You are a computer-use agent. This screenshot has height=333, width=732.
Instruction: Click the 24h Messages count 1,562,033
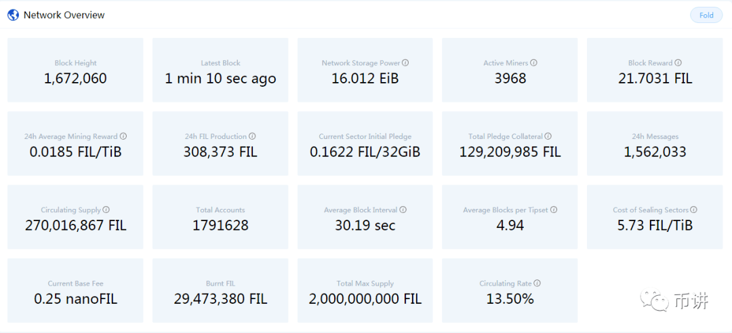(x=654, y=153)
